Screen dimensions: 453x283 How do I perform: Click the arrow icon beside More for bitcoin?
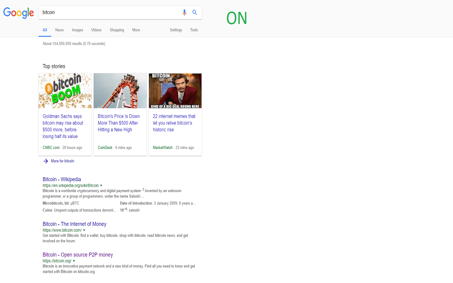[46, 161]
